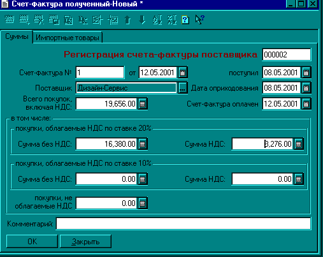
Task: Open help with the yellow question icon
Action: [x=185, y=20]
